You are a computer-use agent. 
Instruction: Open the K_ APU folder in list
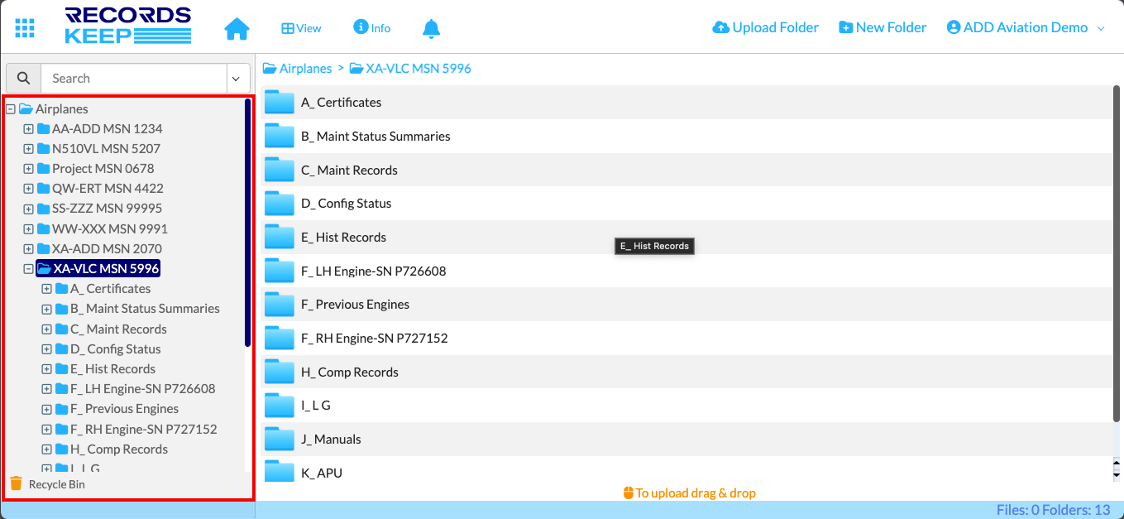pyautogui.click(x=321, y=473)
